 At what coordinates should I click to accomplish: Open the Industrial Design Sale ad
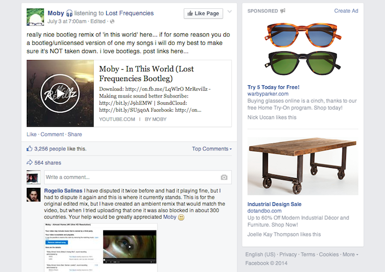[x=274, y=204]
